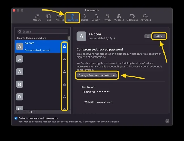Click the password list scrollbar

point(69,38)
